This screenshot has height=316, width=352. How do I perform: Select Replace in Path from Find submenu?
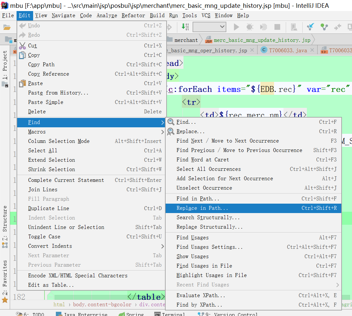pos(254,208)
